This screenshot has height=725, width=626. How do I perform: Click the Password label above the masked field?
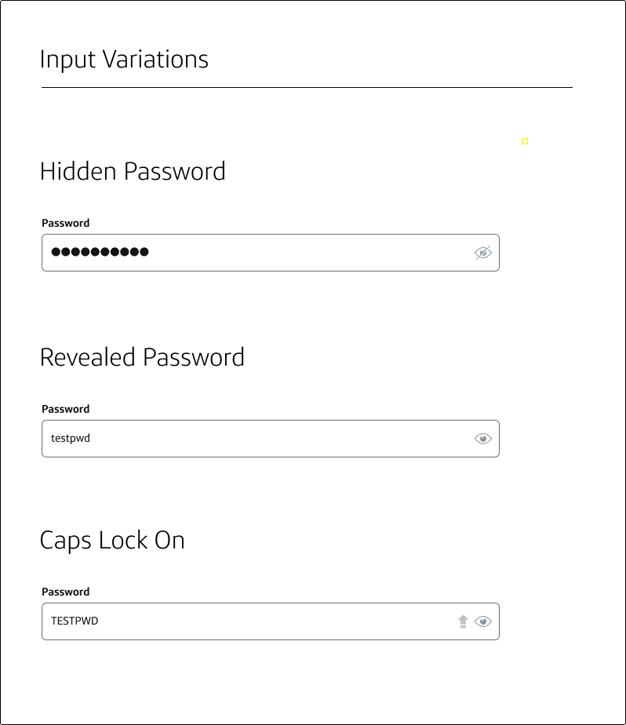[x=66, y=223]
